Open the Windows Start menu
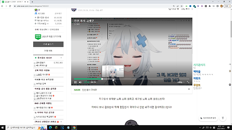 pyautogui.click(x=2, y=127)
